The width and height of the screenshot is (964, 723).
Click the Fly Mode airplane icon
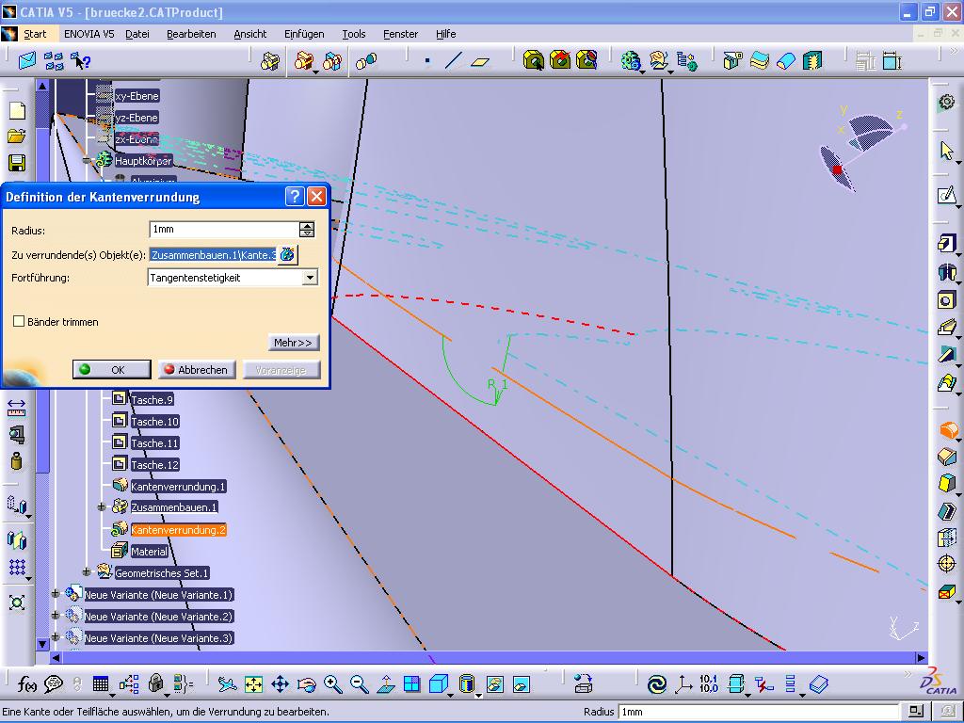coord(228,683)
